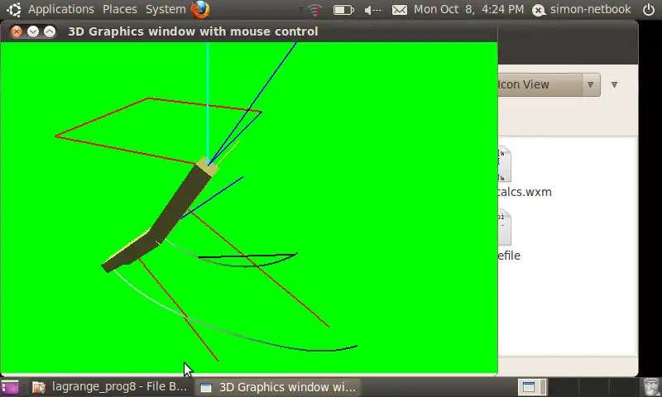This screenshot has height=397, width=662.
Task: Minimize the 3D Graphics window
Action: (x=33, y=31)
